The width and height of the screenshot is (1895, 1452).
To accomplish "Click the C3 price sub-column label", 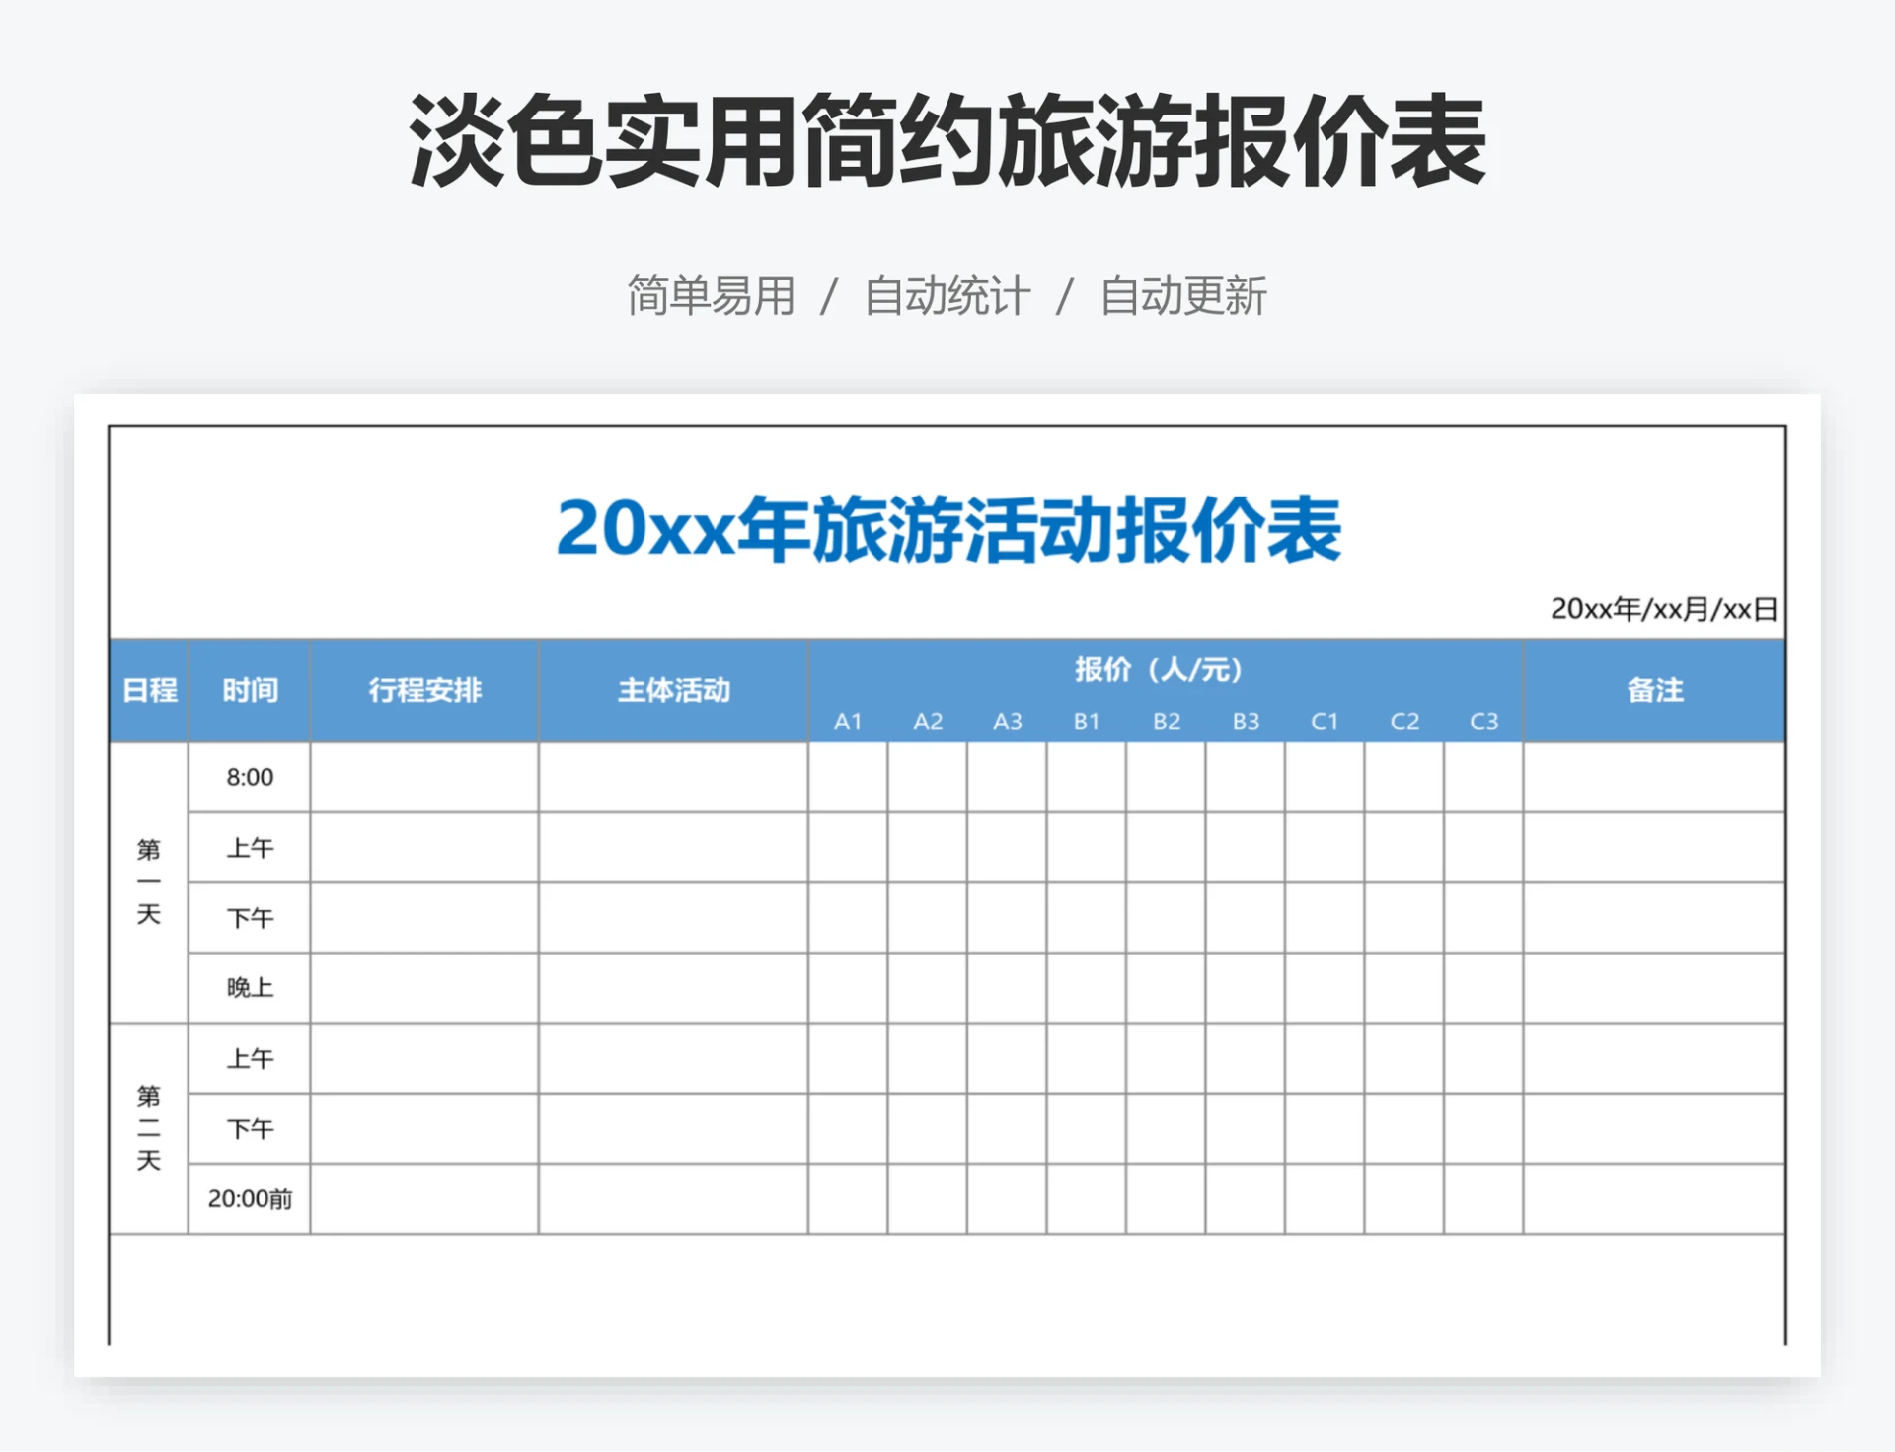I will (x=1485, y=722).
